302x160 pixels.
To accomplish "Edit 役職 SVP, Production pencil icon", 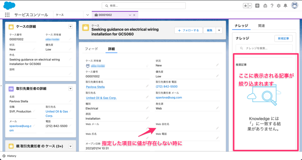I will coord(34,111).
